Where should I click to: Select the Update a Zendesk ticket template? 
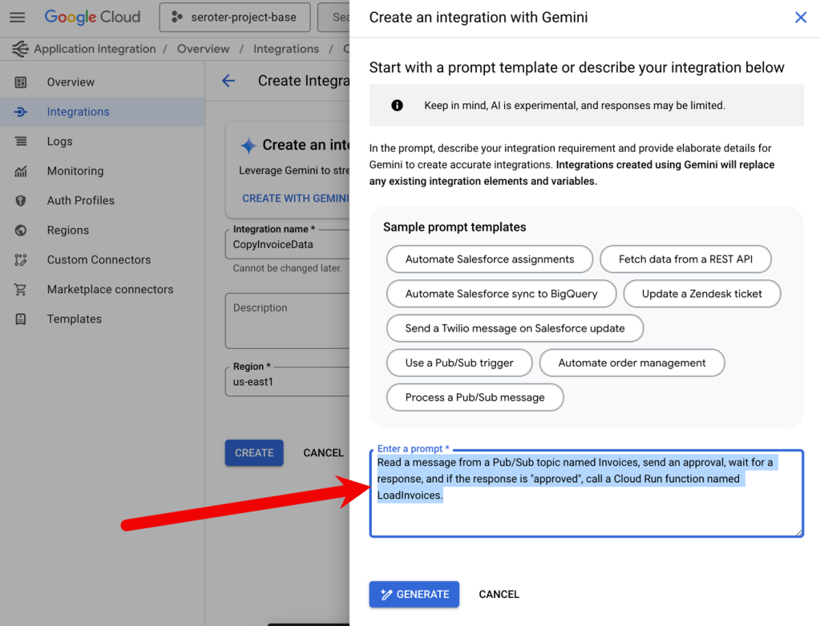coord(701,294)
